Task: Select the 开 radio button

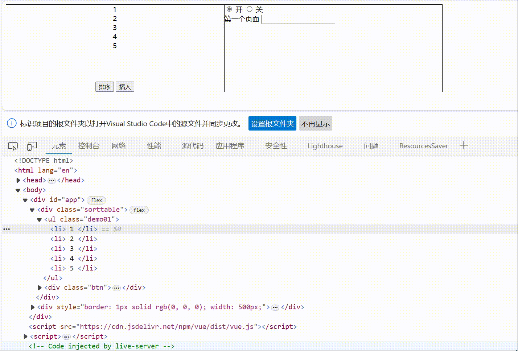Action: (229, 9)
